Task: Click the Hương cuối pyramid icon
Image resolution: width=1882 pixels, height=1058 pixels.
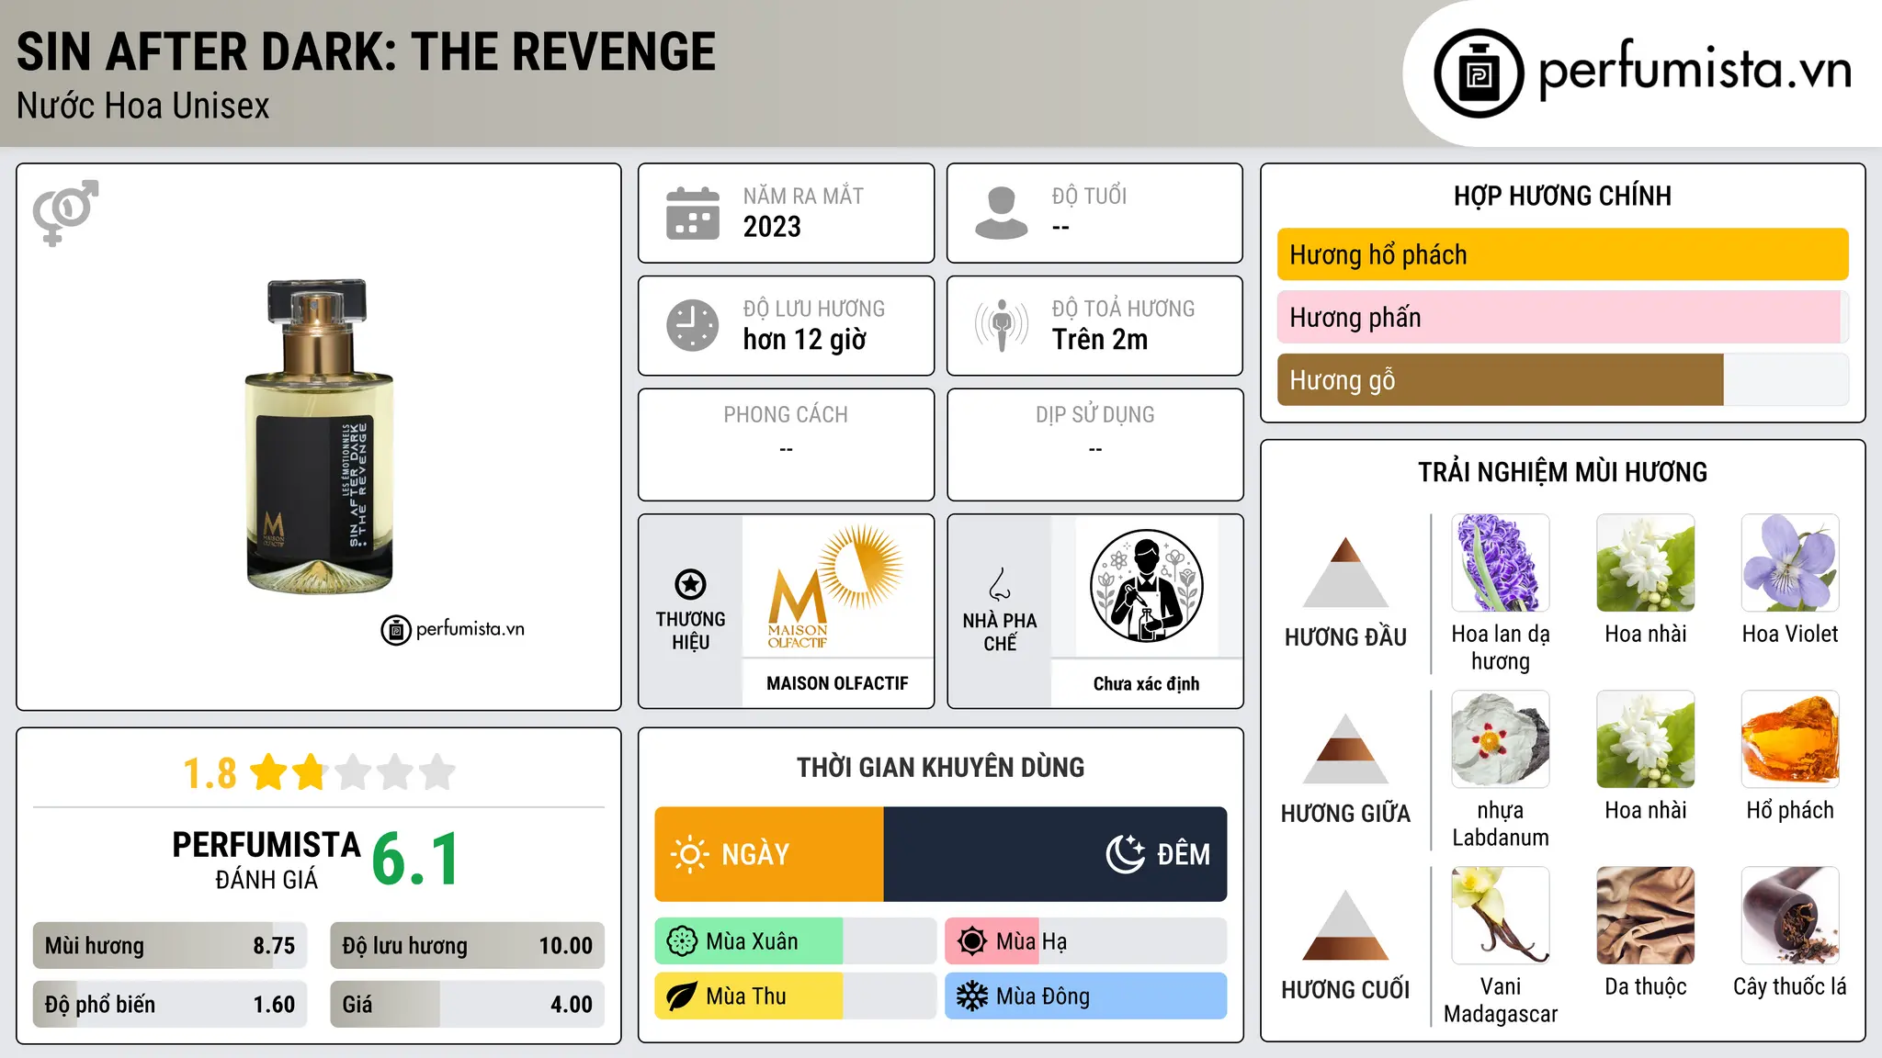Action: (x=1345, y=925)
